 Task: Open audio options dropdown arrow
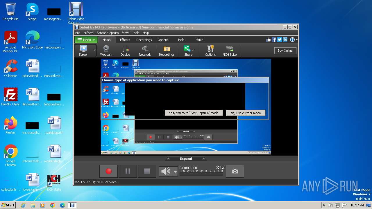(x=175, y=172)
